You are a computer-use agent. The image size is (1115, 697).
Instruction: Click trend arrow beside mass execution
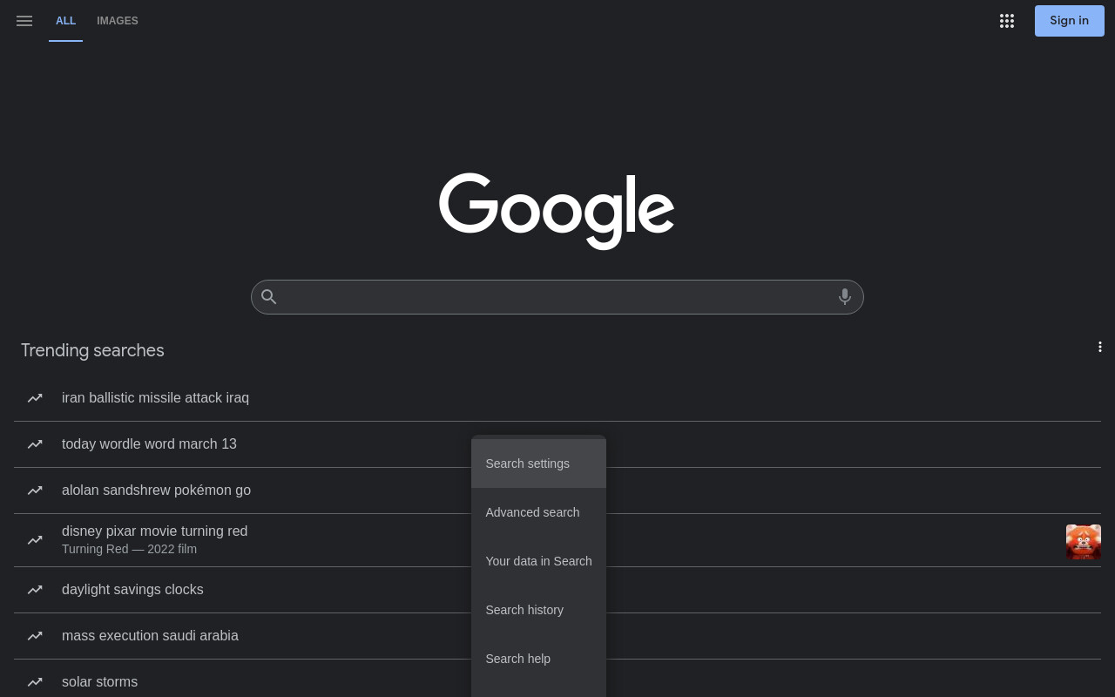pyautogui.click(x=35, y=636)
